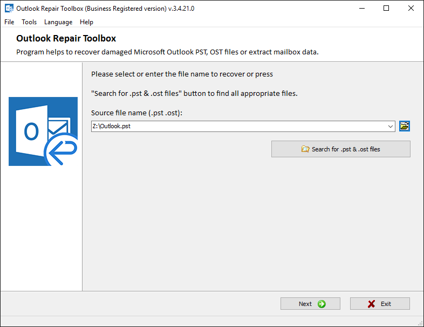Proceed with the Next button
Image resolution: width=424 pixels, height=327 pixels.
coord(310,304)
